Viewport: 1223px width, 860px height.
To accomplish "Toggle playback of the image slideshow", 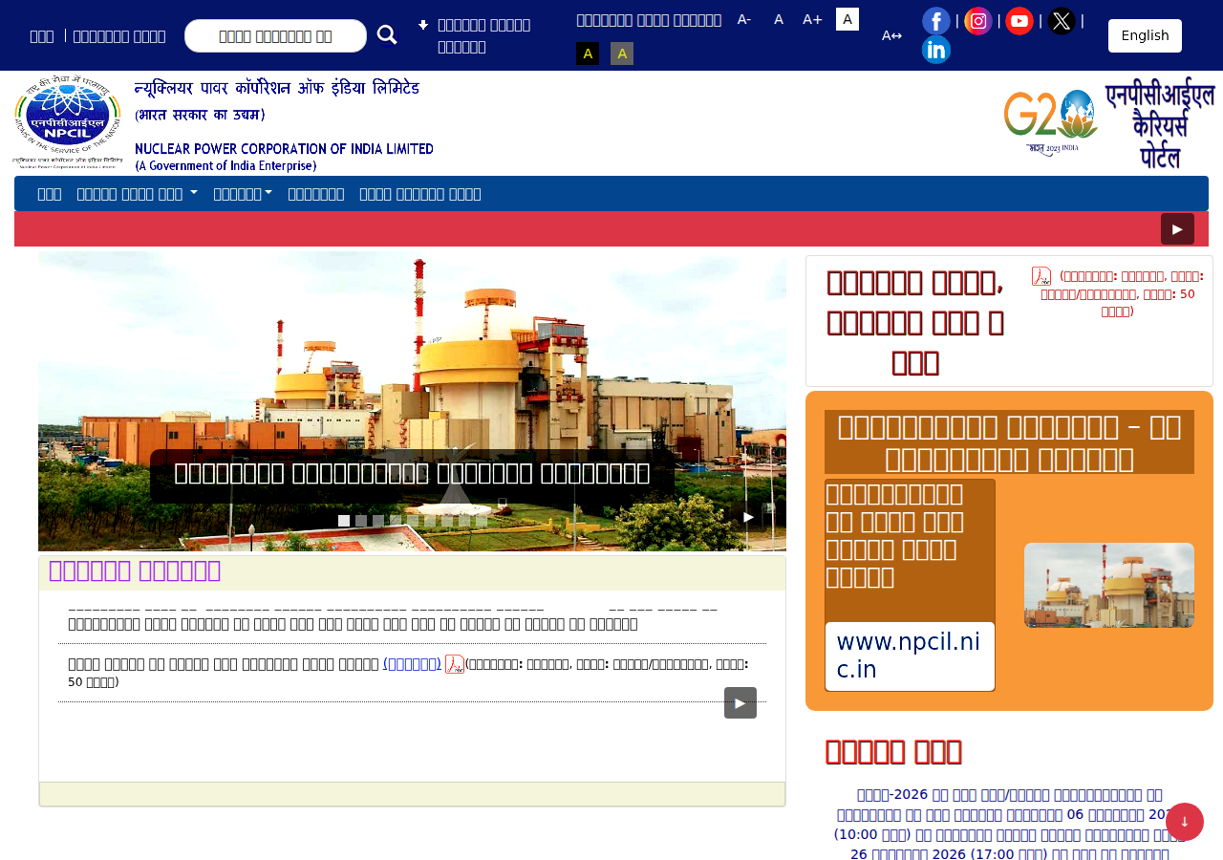I will (748, 517).
